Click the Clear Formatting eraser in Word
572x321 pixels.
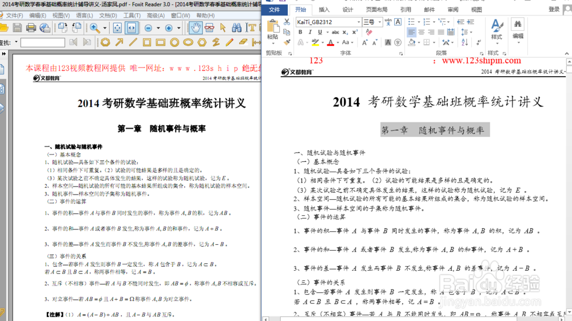click(369, 32)
